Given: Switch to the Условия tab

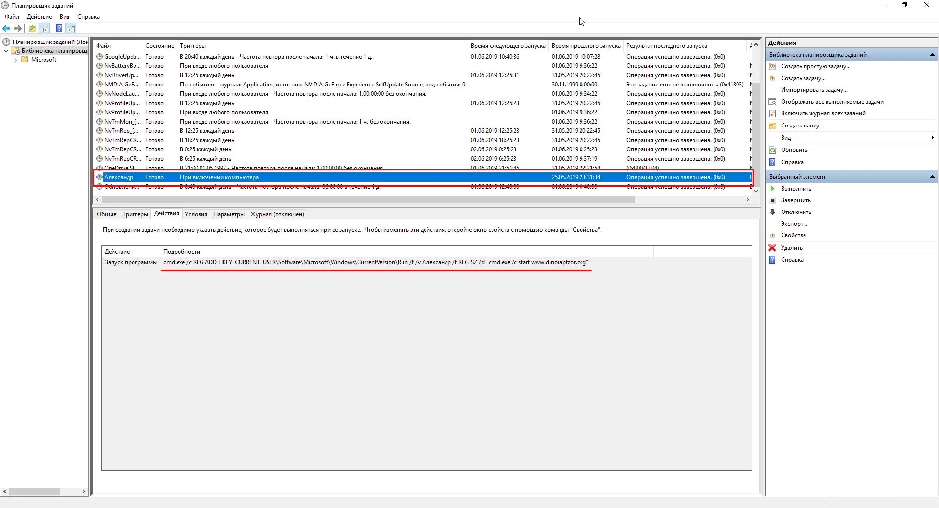Looking at the screenshot, I should (196, 214).
